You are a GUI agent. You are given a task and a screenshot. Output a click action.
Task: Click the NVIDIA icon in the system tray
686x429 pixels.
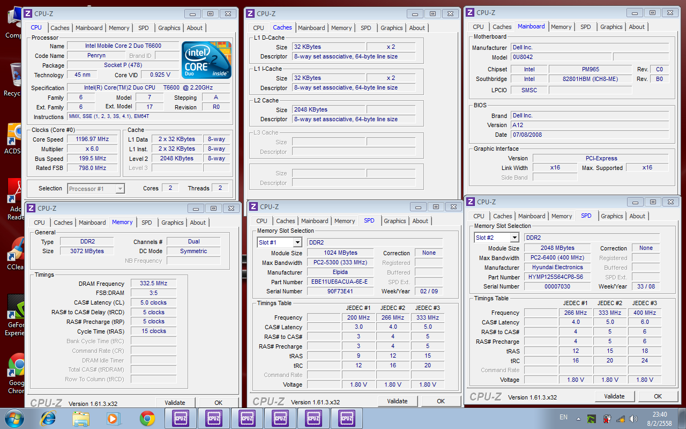tap(592, 418)
